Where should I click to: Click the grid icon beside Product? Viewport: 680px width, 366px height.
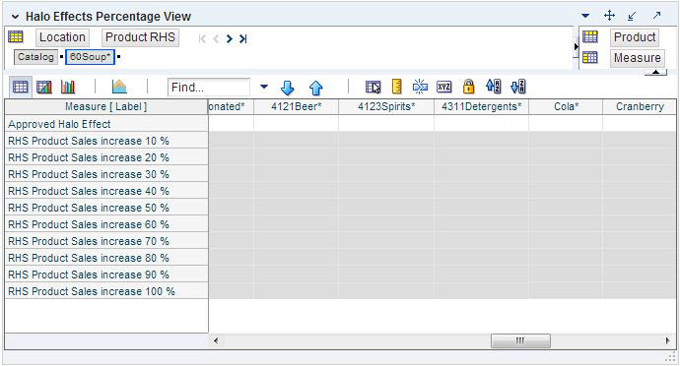point(590,36)
